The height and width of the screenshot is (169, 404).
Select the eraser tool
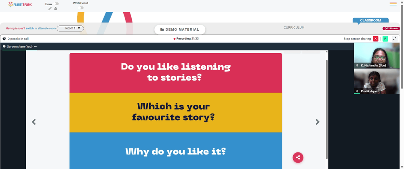[55, 8]
